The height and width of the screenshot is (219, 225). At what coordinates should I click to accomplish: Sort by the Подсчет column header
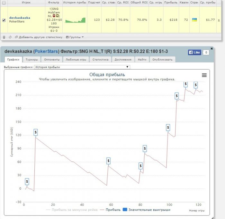coord(94,3)
